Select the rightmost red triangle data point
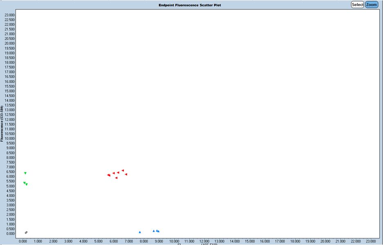 [126, 174]
